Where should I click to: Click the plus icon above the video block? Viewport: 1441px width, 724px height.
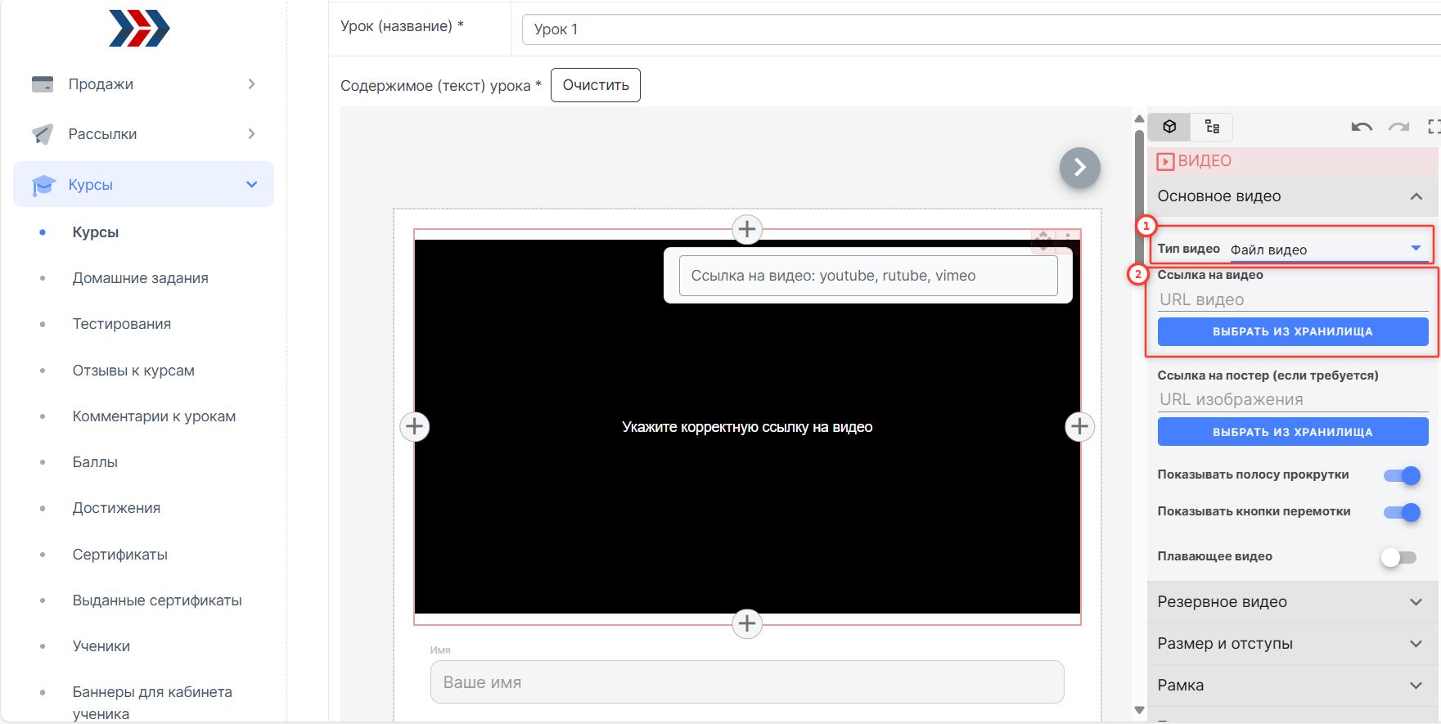pyautogui.click(x=746, y=230)
